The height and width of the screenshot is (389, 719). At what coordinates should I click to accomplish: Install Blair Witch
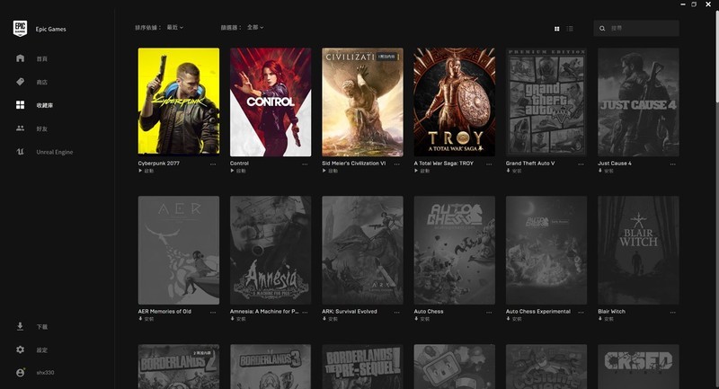pos(606,319)
